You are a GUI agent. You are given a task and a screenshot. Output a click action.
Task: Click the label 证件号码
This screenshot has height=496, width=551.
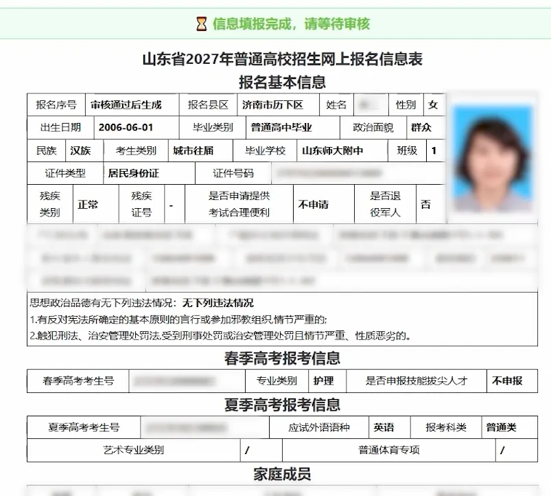(233, 173)
